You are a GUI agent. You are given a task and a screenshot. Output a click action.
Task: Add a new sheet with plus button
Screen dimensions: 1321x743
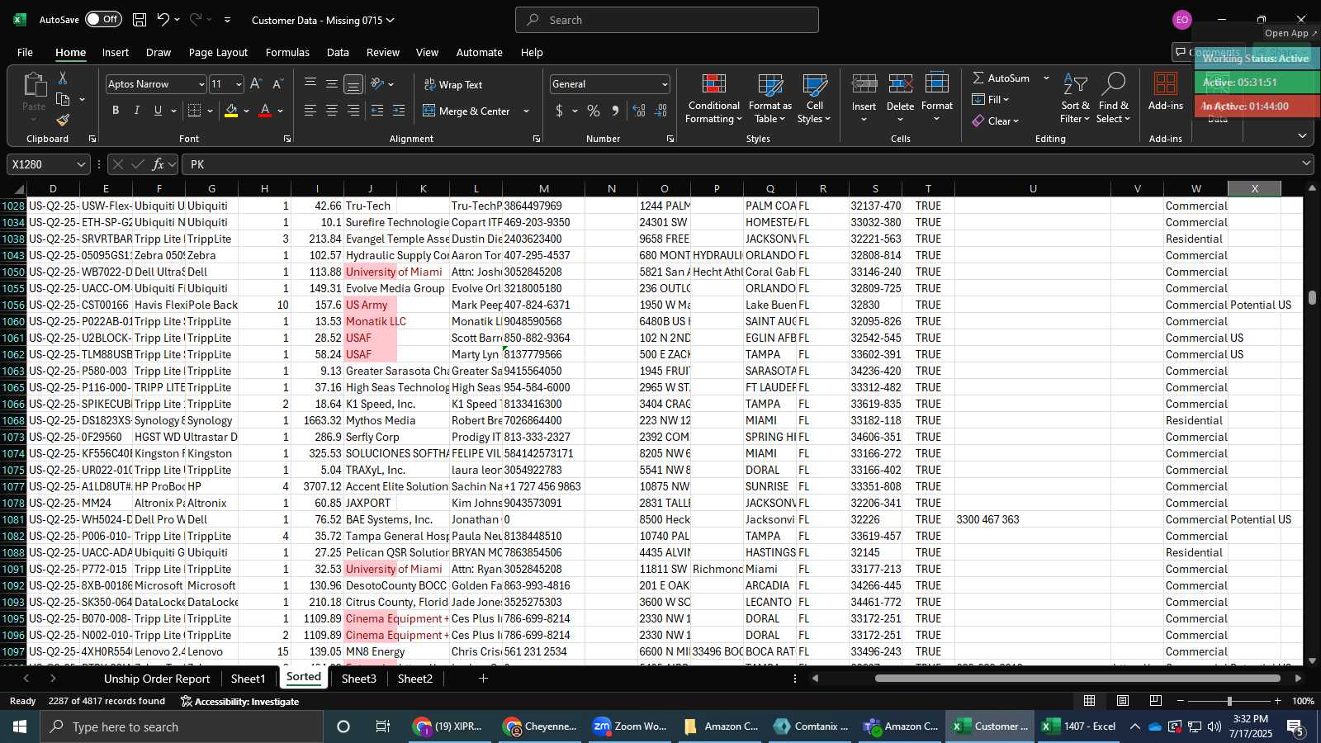click(x=483, y=679)
